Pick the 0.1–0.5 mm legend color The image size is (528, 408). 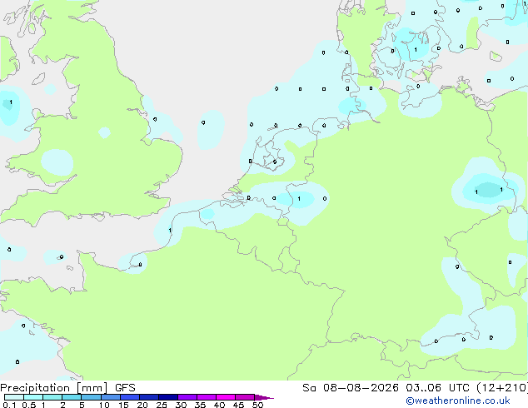(14, 397)
